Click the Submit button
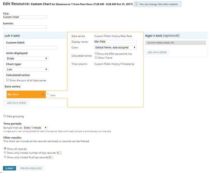This screenshot has width=210, height=173. (9, 168)
